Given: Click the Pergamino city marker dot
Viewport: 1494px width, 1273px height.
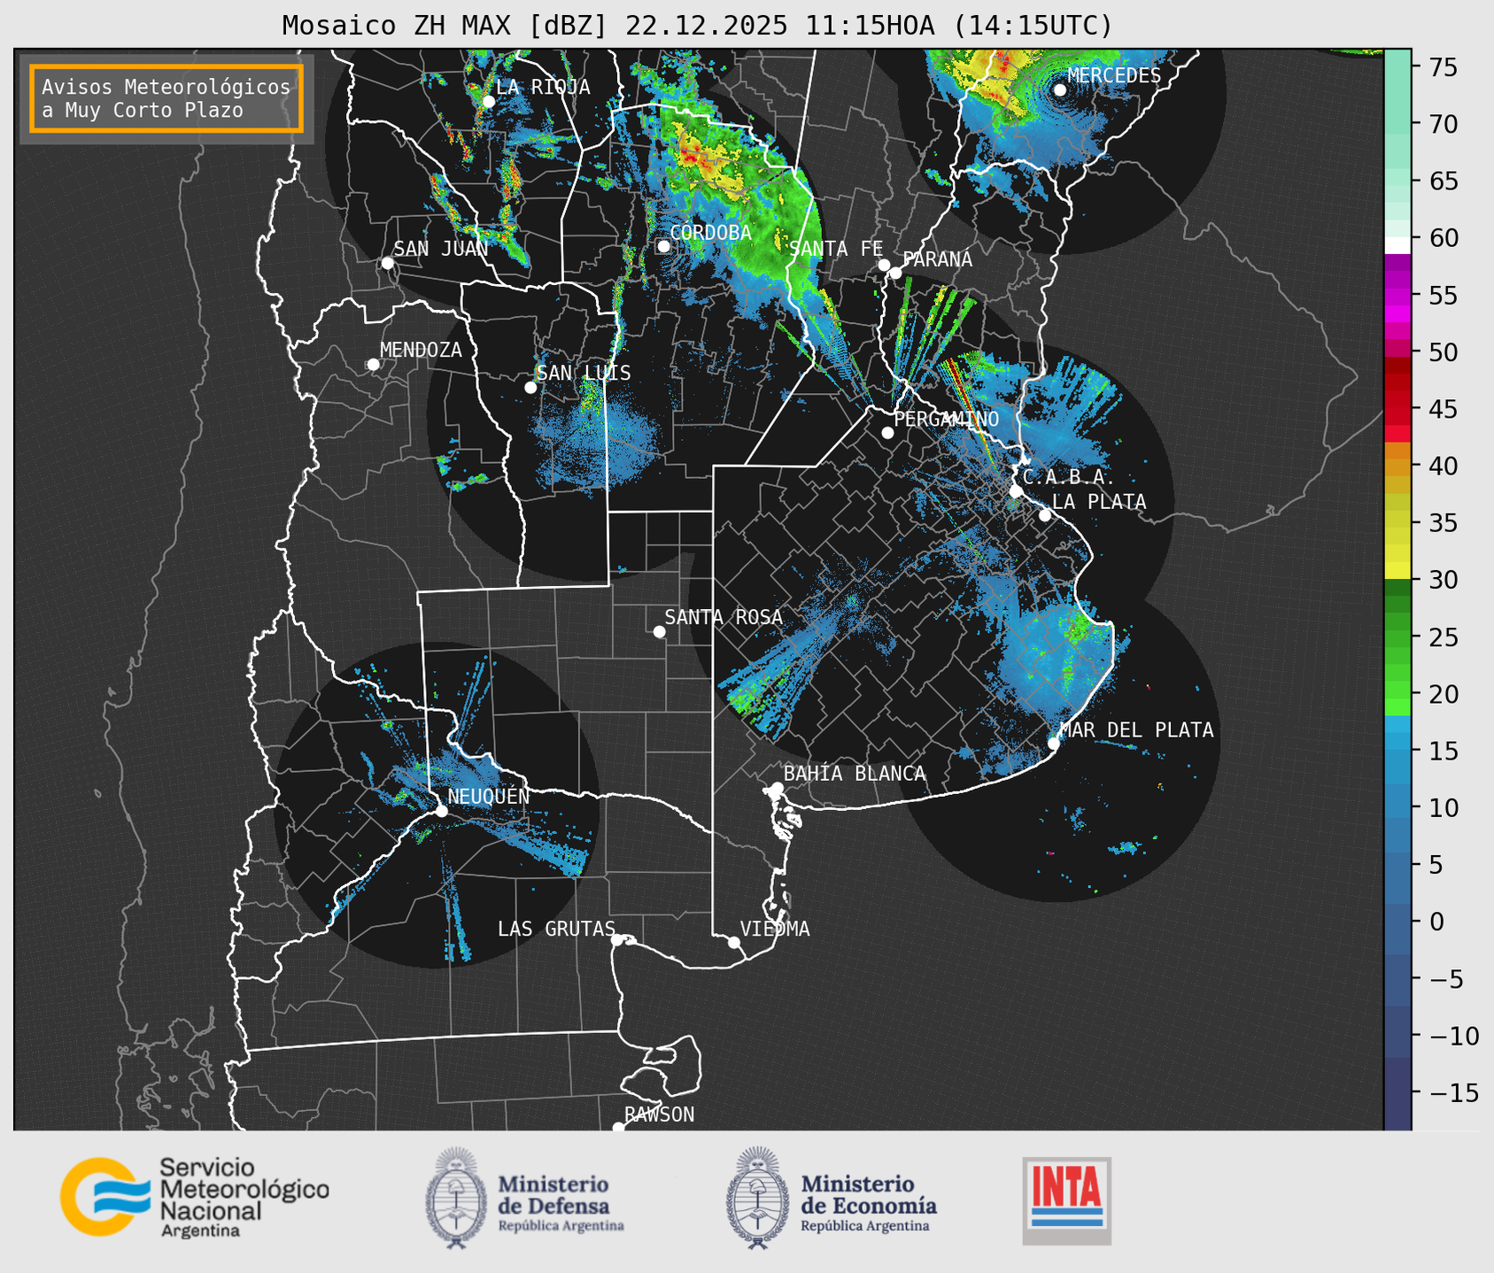Looking at the screenshot, I should (887, 432).
